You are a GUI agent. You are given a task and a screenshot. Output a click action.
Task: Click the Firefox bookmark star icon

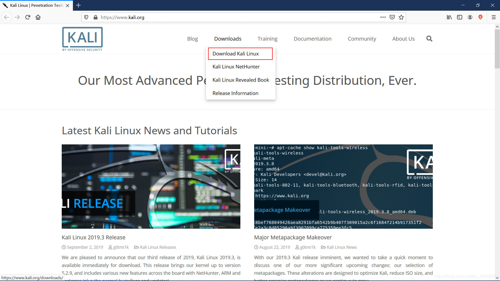(402, 17)
